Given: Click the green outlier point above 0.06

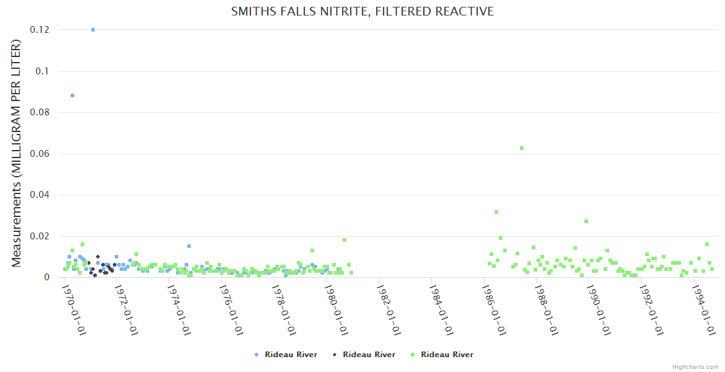Looking at the screenshot, I should click(x=522, y=148).
